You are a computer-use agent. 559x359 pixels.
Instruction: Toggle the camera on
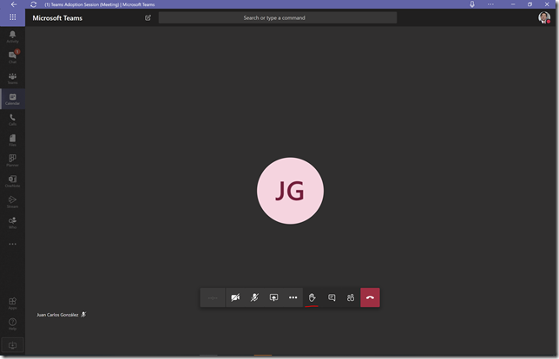point(235,297)
